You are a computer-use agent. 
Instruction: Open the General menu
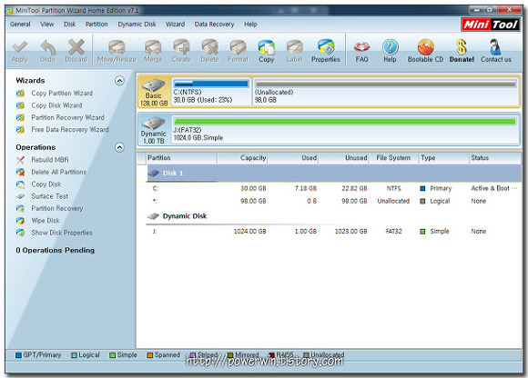[x=20, y=25]
